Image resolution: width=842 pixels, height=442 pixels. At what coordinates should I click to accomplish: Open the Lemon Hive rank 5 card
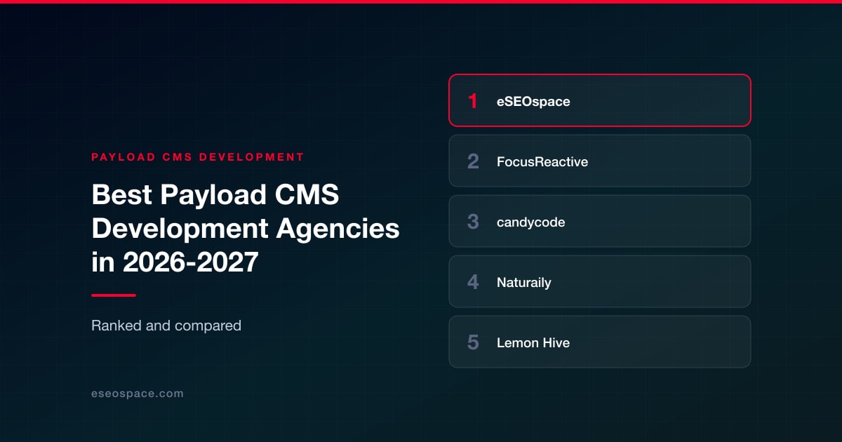(600, 342)
